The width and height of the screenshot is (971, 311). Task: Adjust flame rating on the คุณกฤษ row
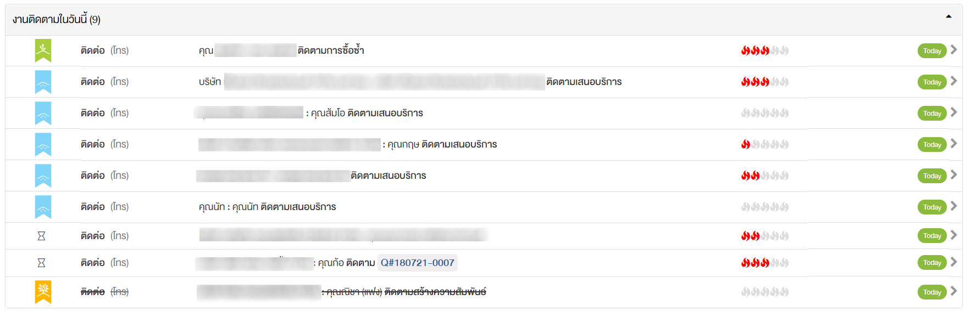tap(764, 144)
